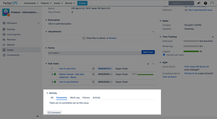Add a sub-task with the plus icon
The height and width of the screenshot is (119, 217).
tap(148, 64)
